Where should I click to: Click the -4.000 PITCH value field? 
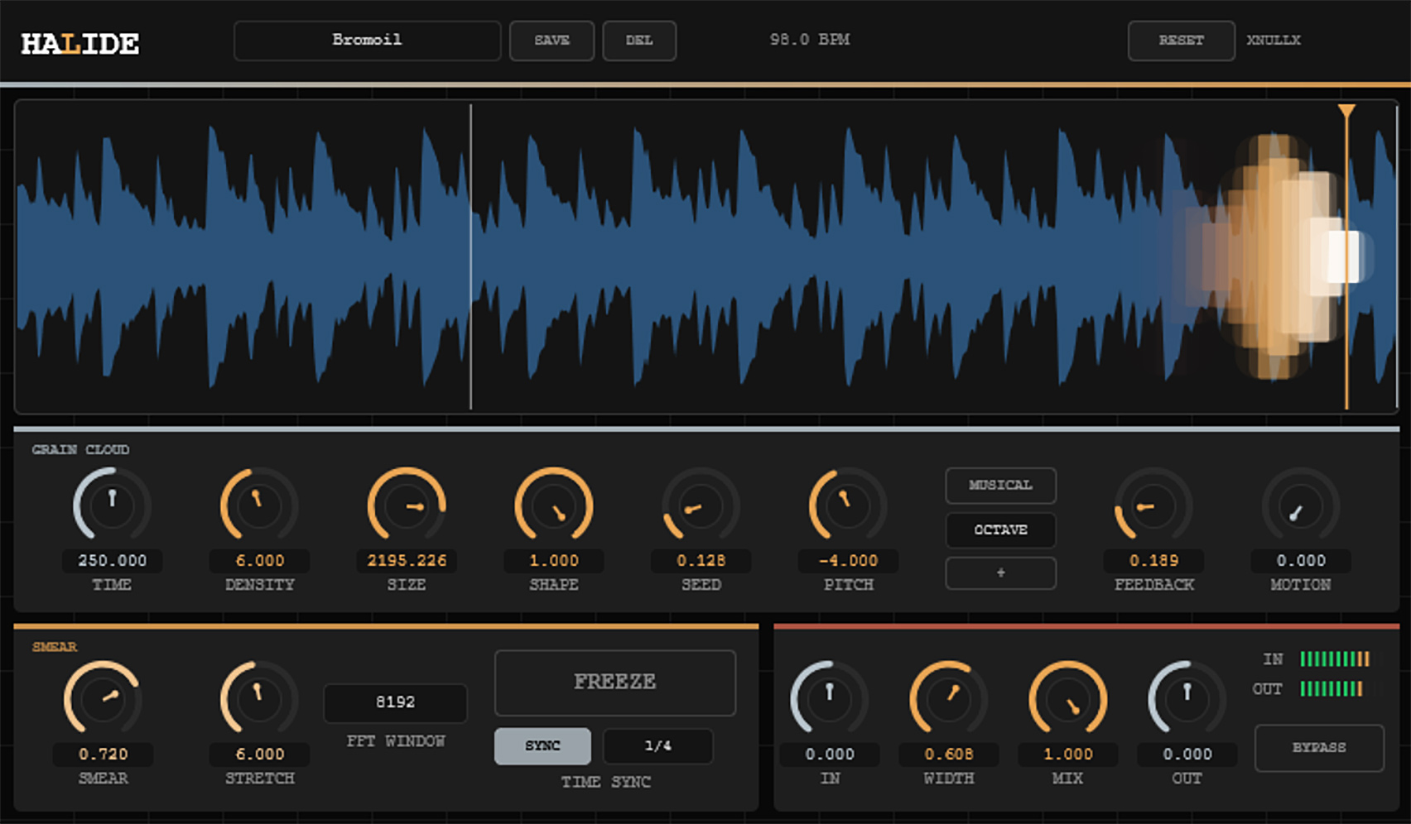pos(848,561)
